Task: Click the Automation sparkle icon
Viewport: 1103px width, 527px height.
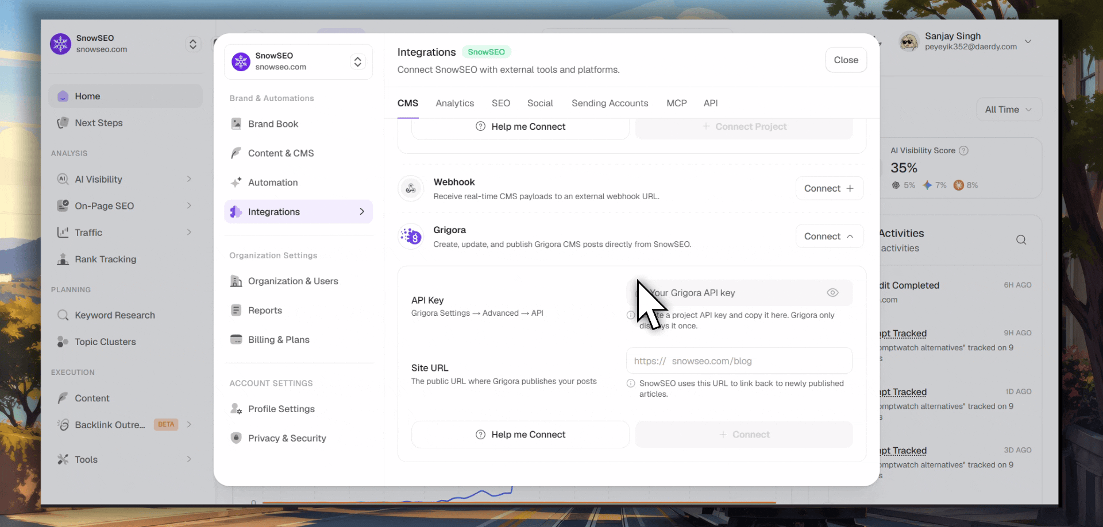Action: tap(236, 183)
